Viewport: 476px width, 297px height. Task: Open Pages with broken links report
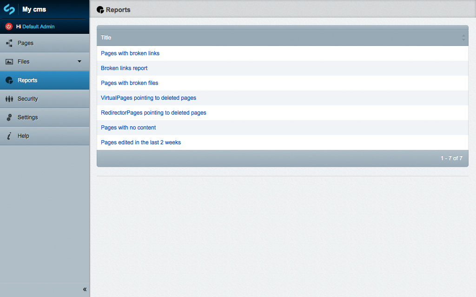tap(130, 53)
